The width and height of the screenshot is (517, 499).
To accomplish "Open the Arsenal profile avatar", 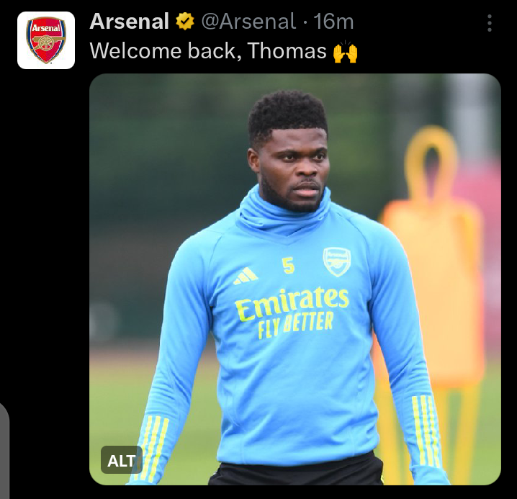I will point(46,40).
